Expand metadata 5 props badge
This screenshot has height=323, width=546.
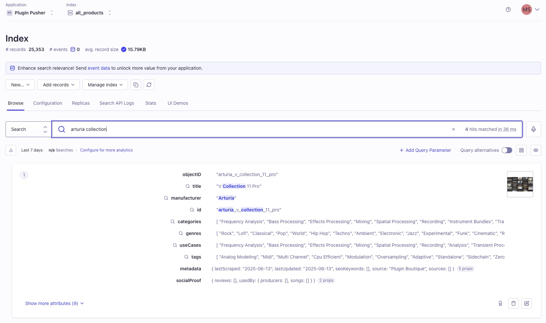coord(466,269)
